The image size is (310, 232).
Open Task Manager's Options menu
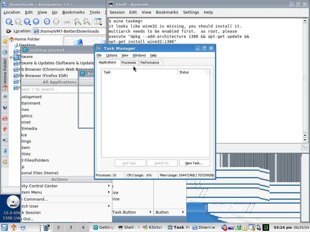(111, 55)
